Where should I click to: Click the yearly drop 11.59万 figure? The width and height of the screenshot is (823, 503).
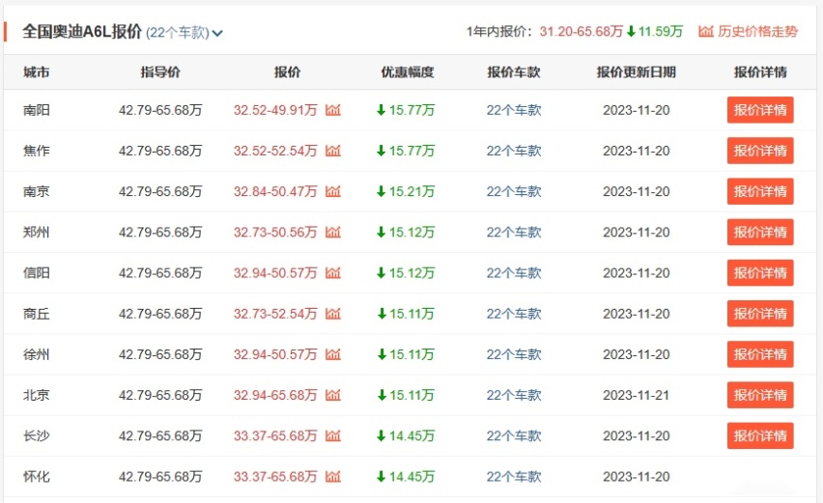pos(655,32)
